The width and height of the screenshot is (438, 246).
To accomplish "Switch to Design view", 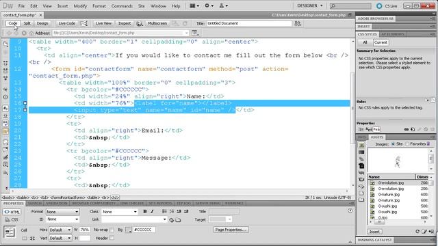I will 42,23.
